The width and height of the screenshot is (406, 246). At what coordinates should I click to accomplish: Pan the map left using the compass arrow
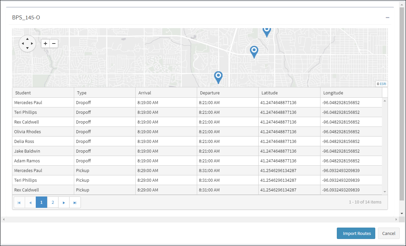[22, 44]
